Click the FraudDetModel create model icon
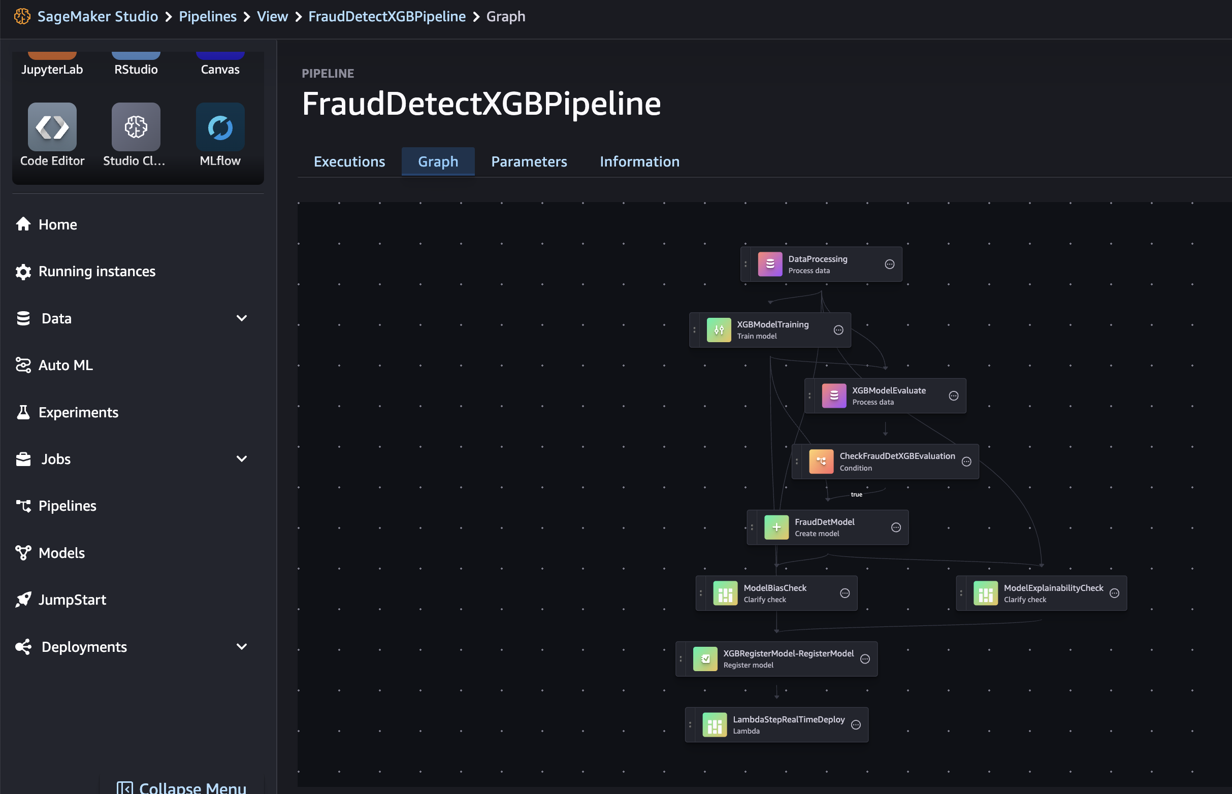1232x794 pixels. click(776, 527)
